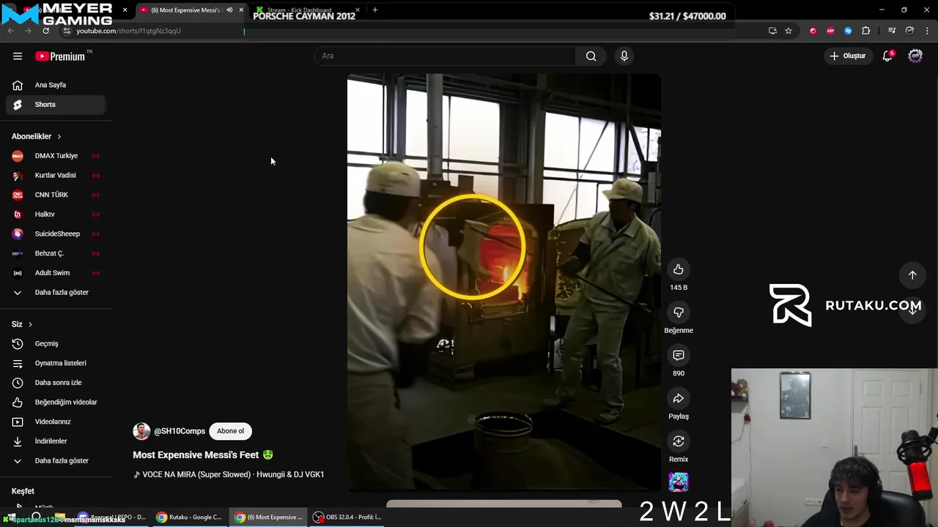Select Shorts in the sidebar
Image resolution: width=938 pixels, height=527 pixels.
click(55, 105)
